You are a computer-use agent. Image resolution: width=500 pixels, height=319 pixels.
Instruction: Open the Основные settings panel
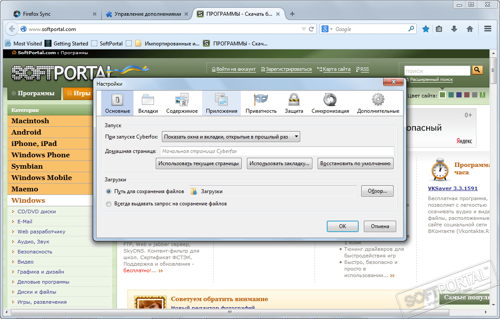117,103
